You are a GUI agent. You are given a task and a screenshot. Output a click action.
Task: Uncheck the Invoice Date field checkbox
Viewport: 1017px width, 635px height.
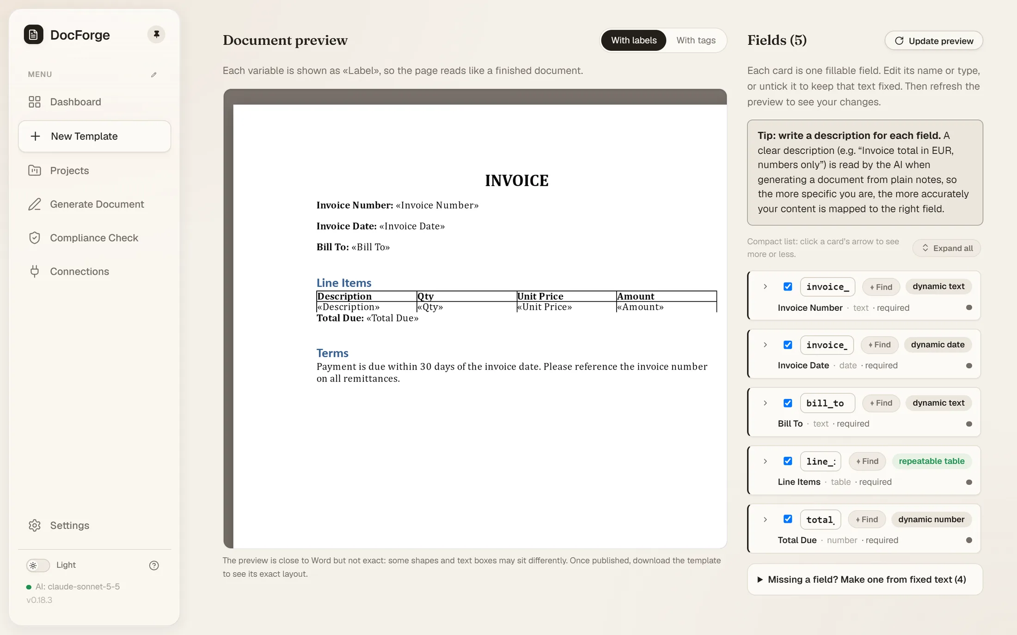(788, 345)
